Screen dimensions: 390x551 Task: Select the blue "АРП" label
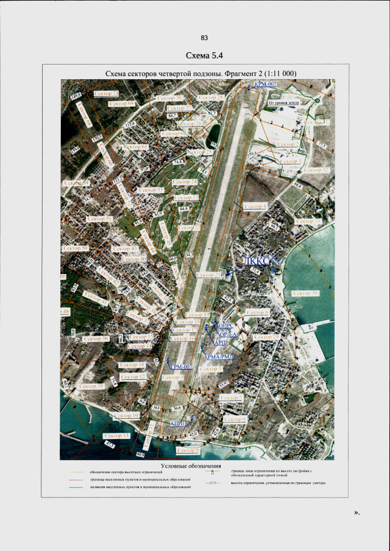click(x=220, y=343)
